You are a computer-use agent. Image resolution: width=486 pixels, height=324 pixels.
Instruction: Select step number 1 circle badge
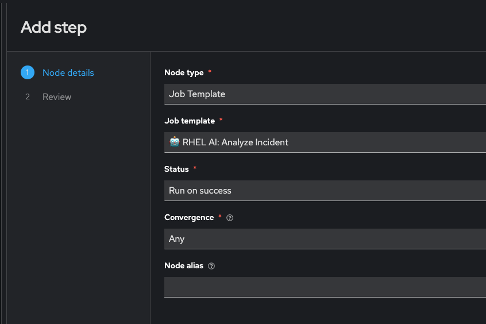(x=28, y=72)
